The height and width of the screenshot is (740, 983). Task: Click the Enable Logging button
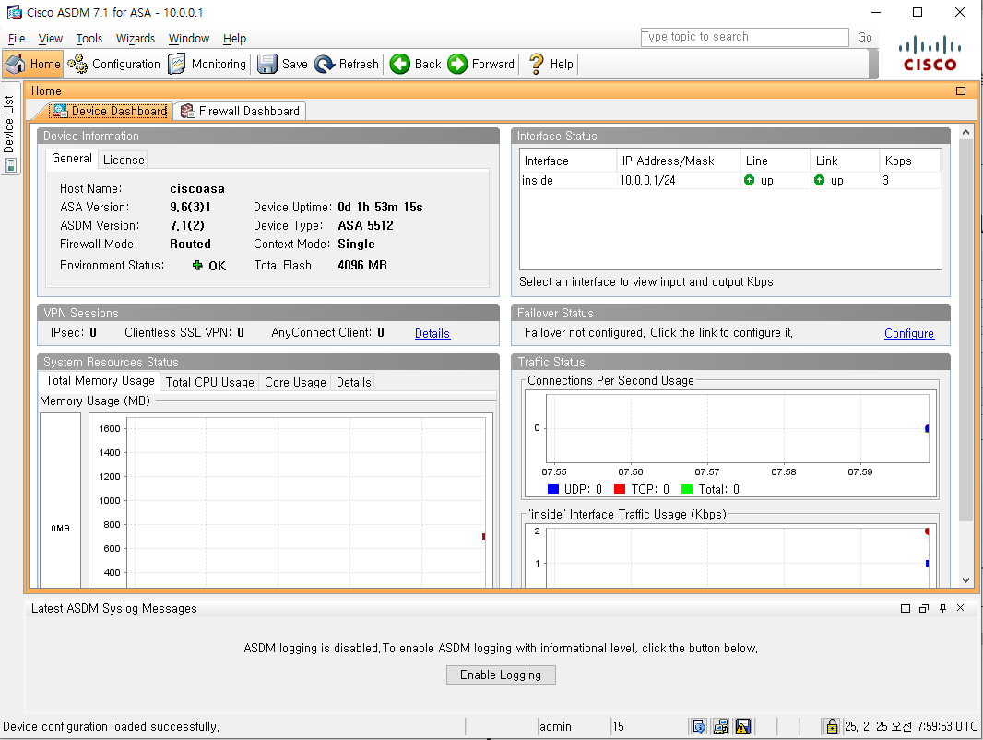click(501, 674)
